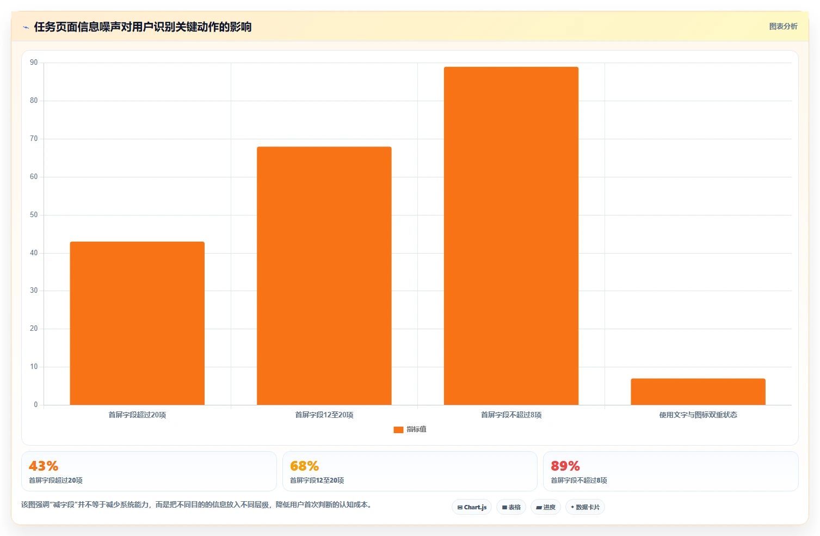Click the bar for 首屏字段超过20项
This screenshot has width=820, height=536.
(137, 323)
